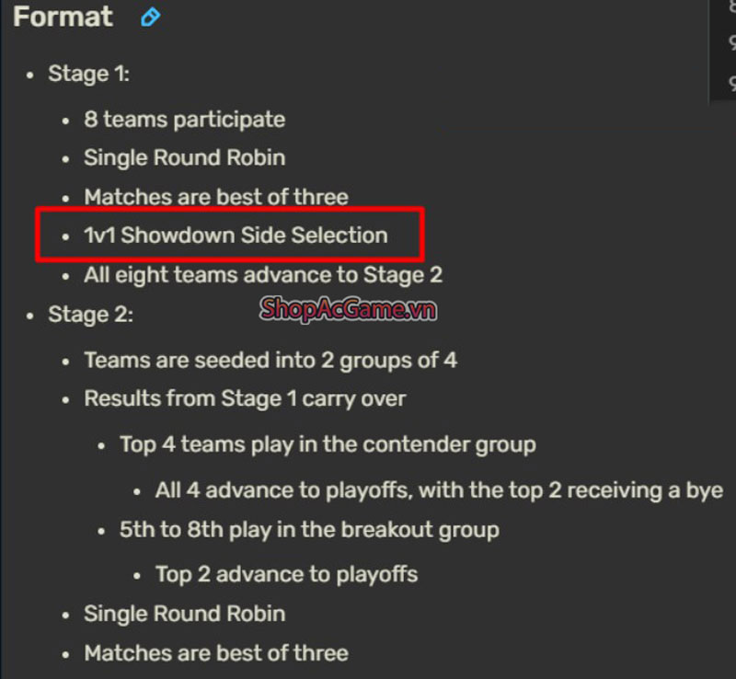
Task: Click 'Top 2 advance to playoffs' item
Action: 286,574
